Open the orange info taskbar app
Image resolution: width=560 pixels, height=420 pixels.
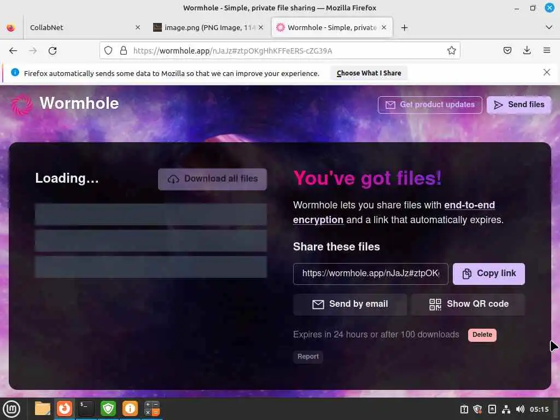tap(130, 409)
